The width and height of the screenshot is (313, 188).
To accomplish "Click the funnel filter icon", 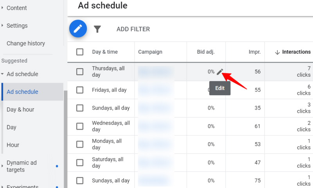I will pyautogui.click(x=97, y=29).
